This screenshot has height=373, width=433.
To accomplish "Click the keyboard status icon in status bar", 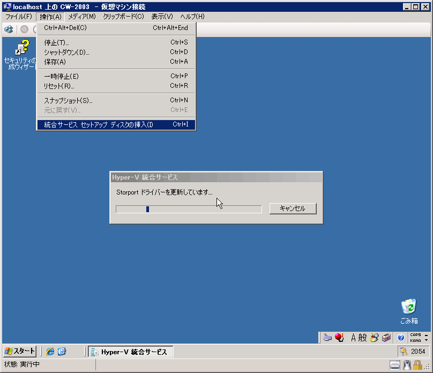I will click(x=395, y=365).
